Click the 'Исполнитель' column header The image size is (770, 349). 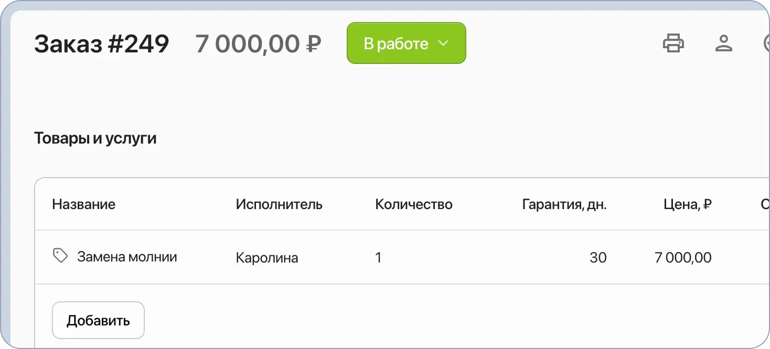[280, 204]
